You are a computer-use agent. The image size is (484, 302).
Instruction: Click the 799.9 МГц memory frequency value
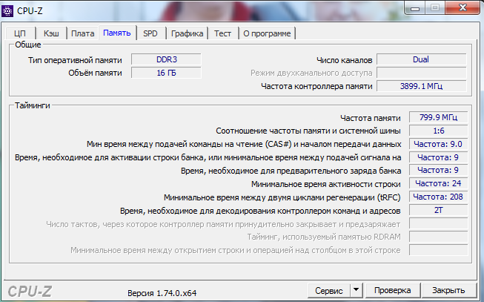pos(438,117)
